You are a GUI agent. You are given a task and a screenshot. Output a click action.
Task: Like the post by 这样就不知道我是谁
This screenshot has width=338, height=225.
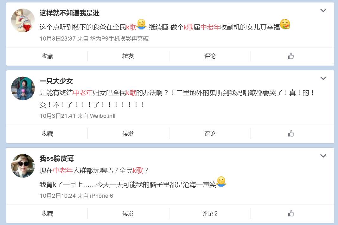pos(291,56)
